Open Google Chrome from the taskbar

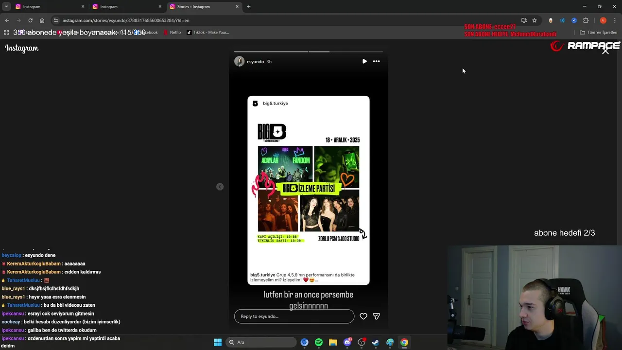tap(404, 342)
